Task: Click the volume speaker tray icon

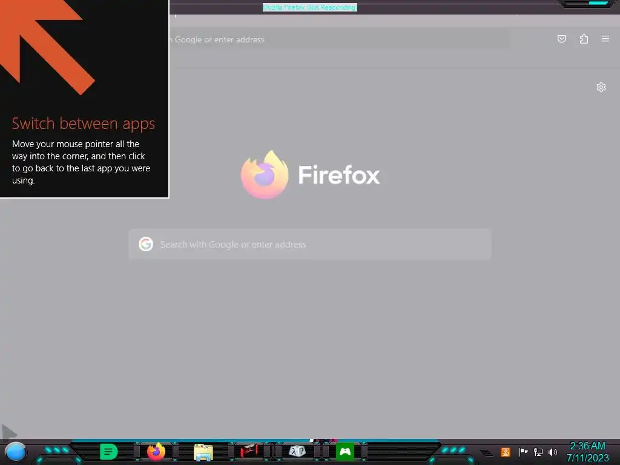Action: 552,452
